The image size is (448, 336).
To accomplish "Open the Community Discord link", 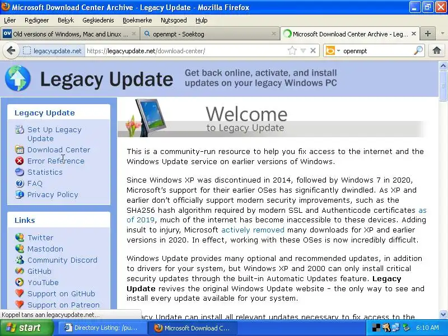I will (x=62, y=260).
